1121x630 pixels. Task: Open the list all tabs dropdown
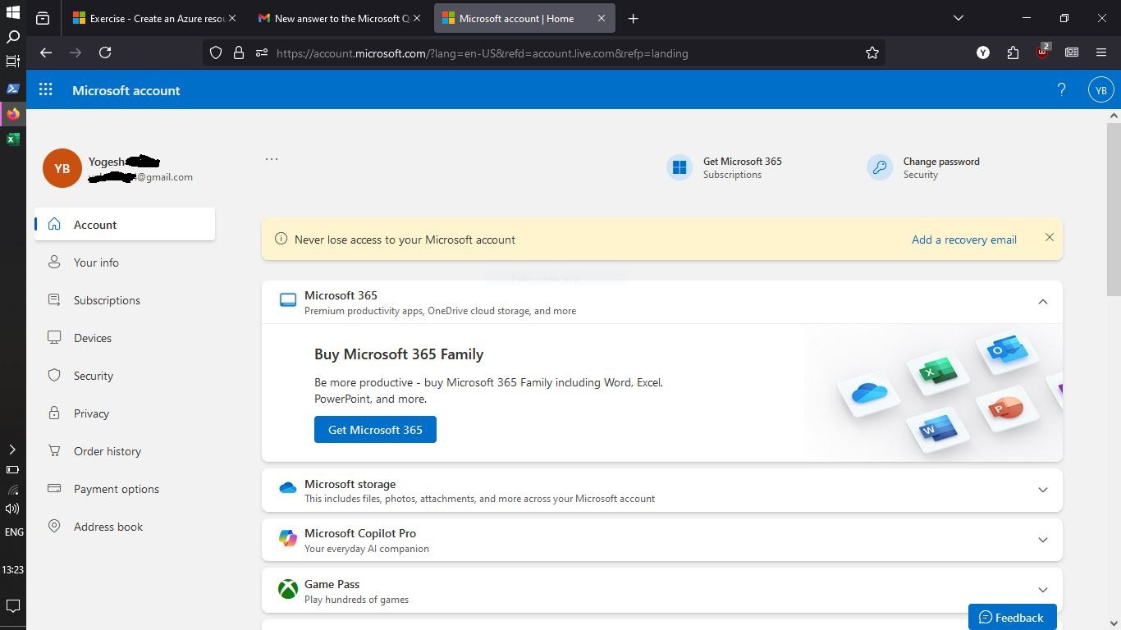[958, 18]
